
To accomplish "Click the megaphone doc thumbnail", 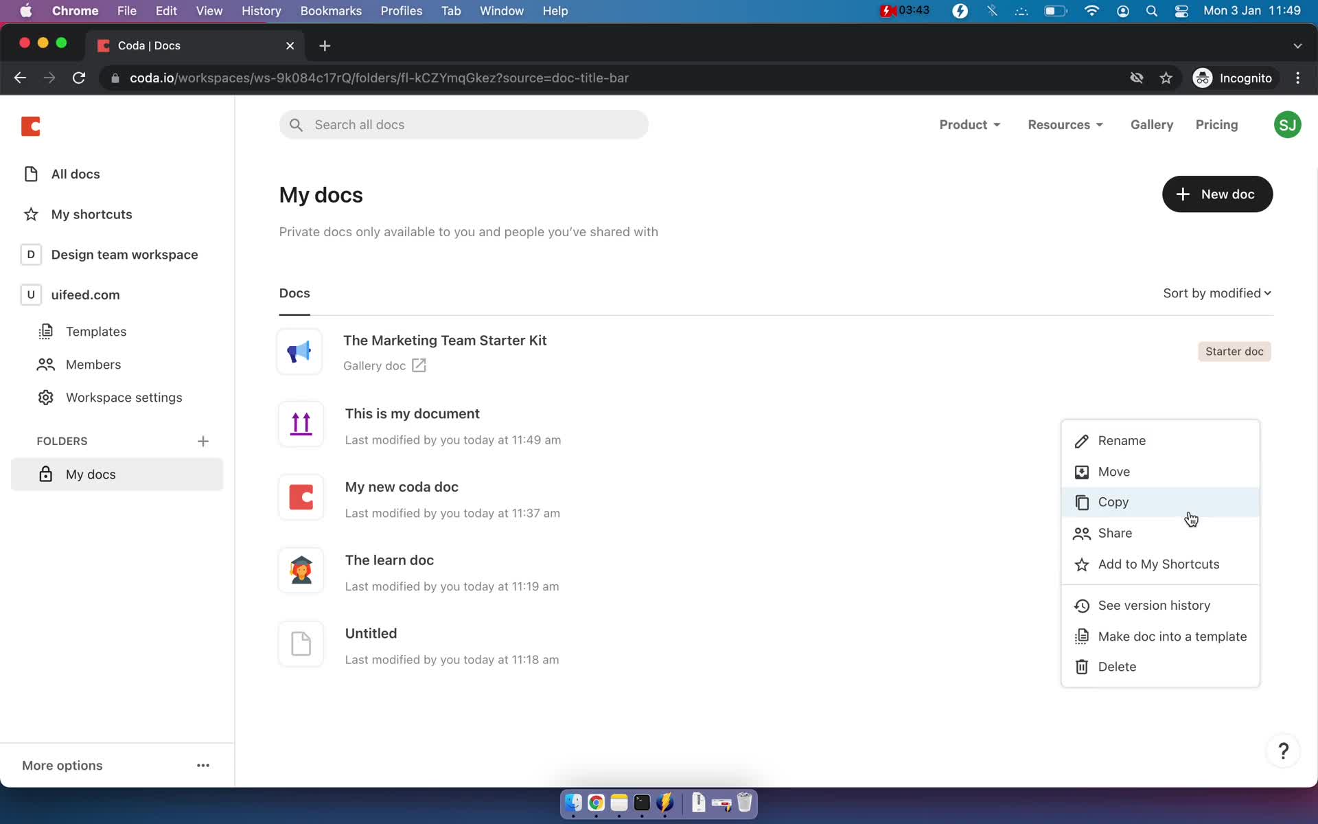I will tap(299, 352).
